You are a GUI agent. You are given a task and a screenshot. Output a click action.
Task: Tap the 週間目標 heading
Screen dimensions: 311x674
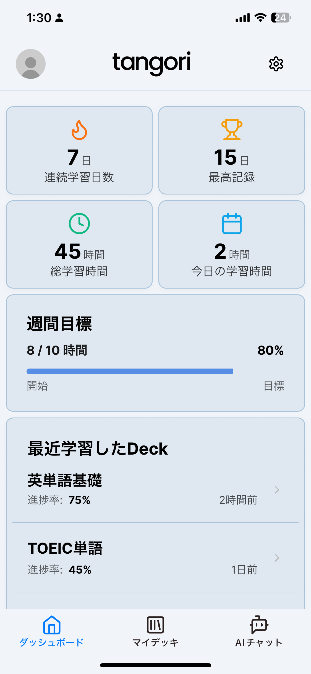59,324
